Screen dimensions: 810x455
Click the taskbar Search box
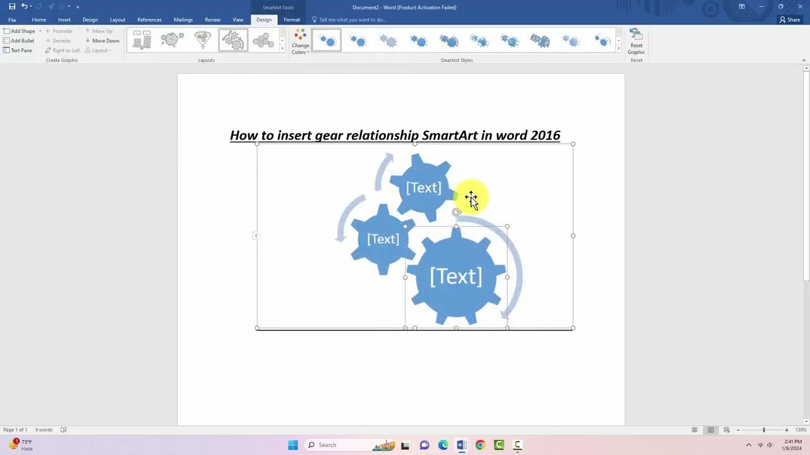(350, 445)
